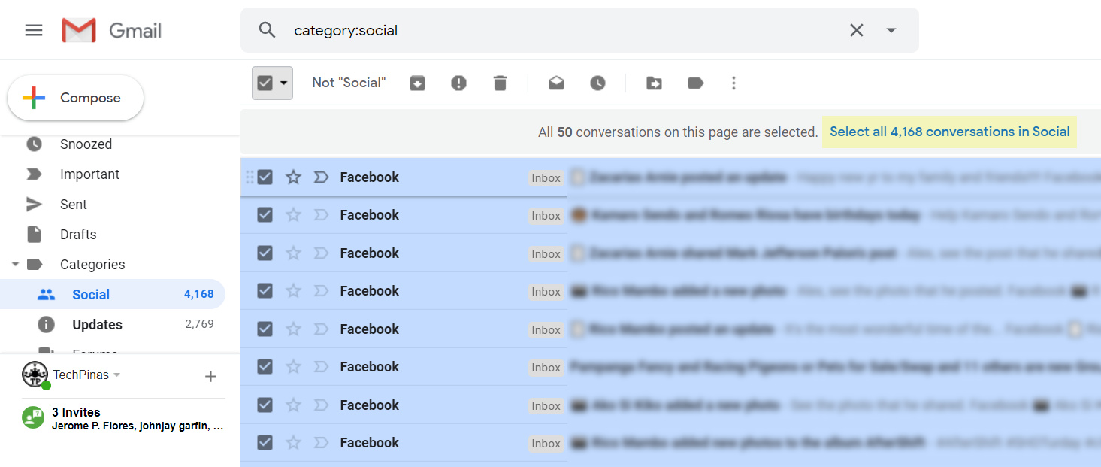Uncheck the Rico Mambo posted an update email

point(265,329)
